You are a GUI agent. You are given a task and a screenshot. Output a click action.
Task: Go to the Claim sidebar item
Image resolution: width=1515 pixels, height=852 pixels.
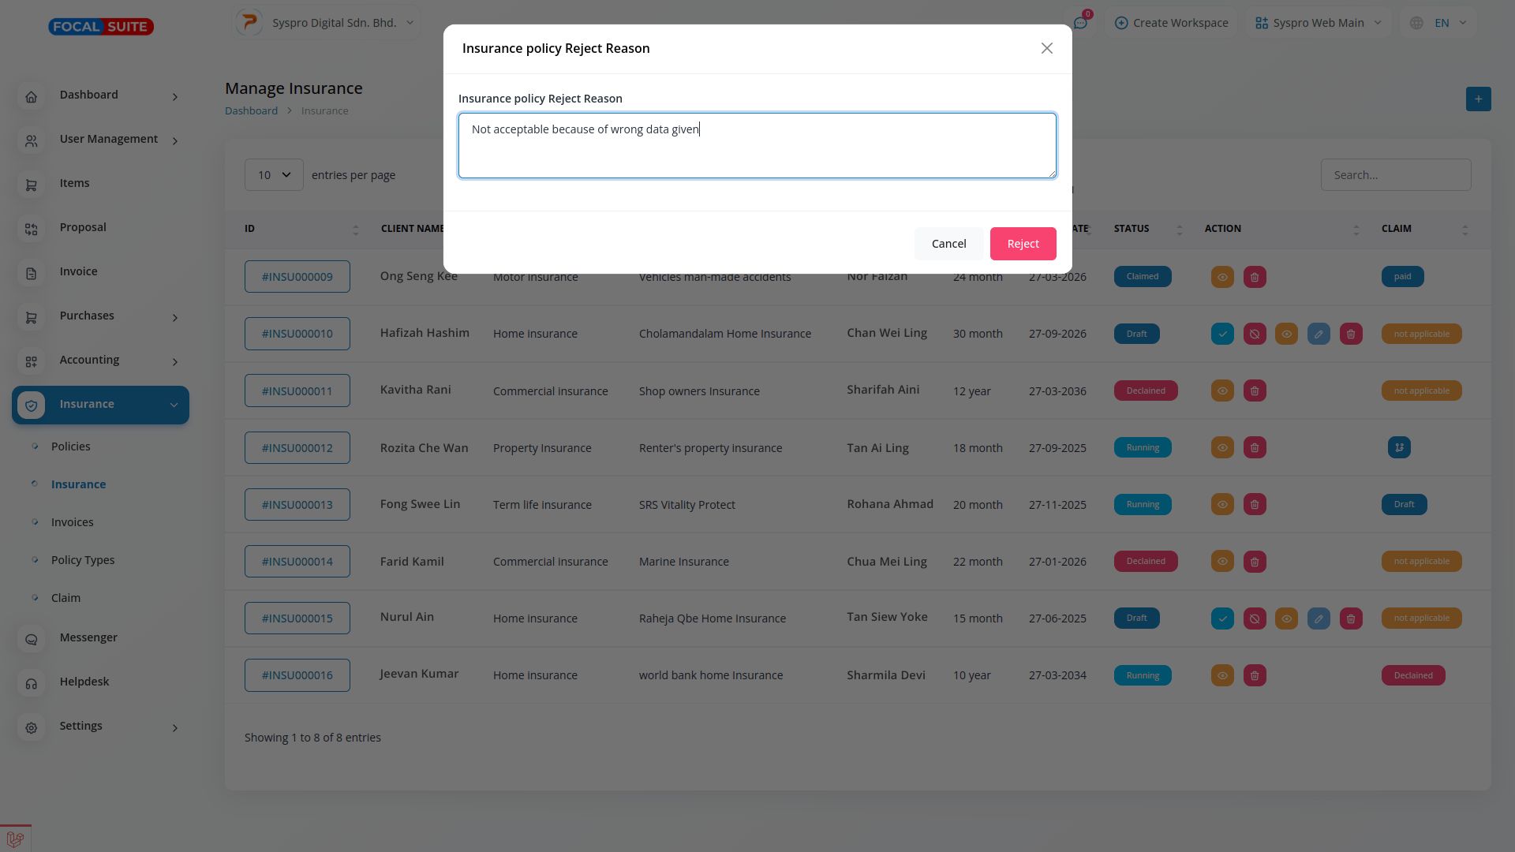[x=65, y=598]
